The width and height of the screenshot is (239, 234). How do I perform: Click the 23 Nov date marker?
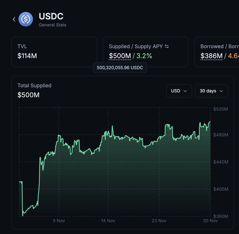tap(159, 221)
